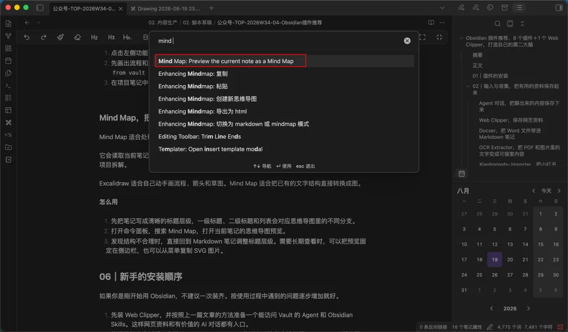Apply H2 heading from toolbar

tap(94, 37)
